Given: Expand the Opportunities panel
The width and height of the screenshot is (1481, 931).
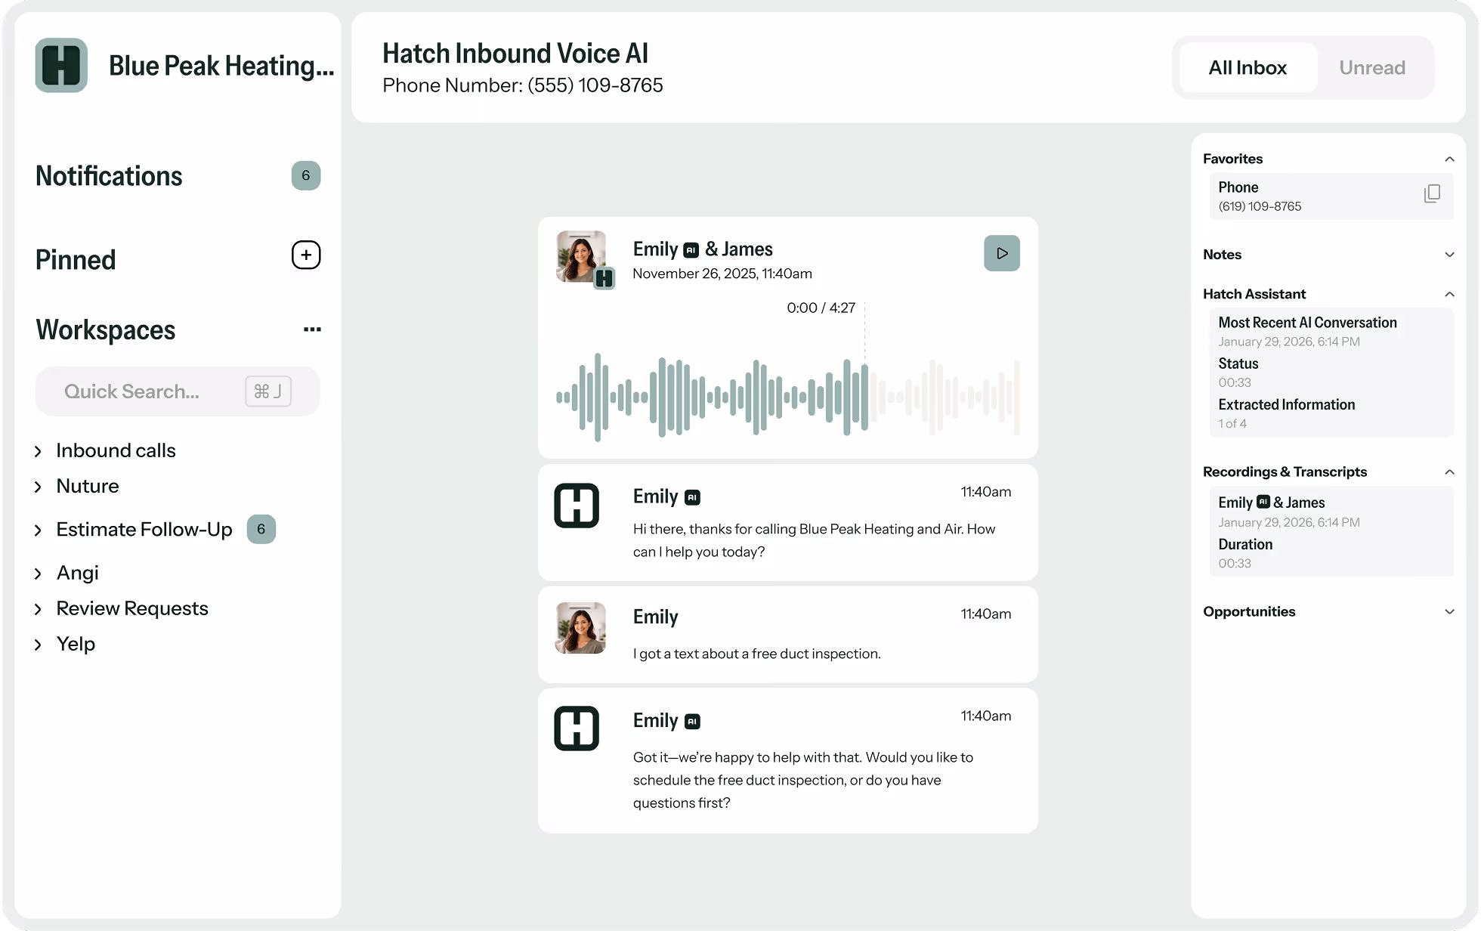Looking at the screenshot, I should point(1449,611).
